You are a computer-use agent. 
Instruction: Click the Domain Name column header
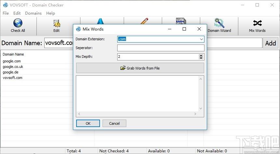(13, 54)
